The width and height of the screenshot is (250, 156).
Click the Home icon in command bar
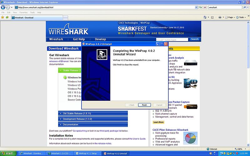(205, 17)
